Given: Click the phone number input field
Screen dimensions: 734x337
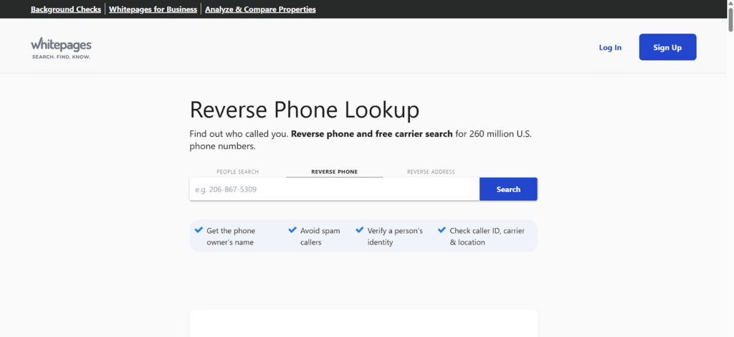Looking at the screenshot, I should [x=334, y=189].
